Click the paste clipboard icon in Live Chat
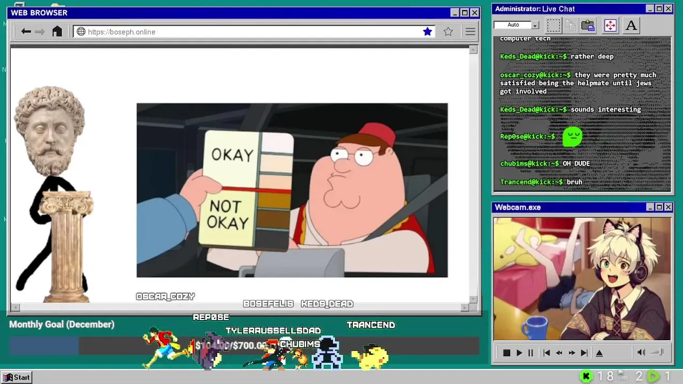Viewport: 683px width, 384px height. [x=588, y=25]
